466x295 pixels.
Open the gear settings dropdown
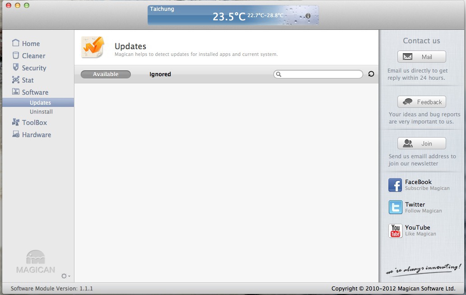tap(65, 276)
